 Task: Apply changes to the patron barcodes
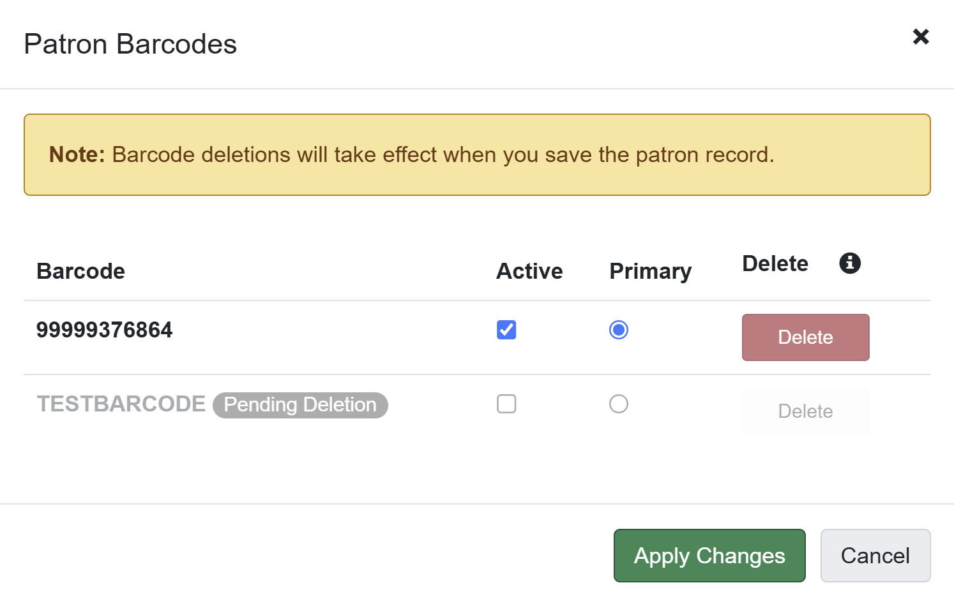[x=709, y=556]
